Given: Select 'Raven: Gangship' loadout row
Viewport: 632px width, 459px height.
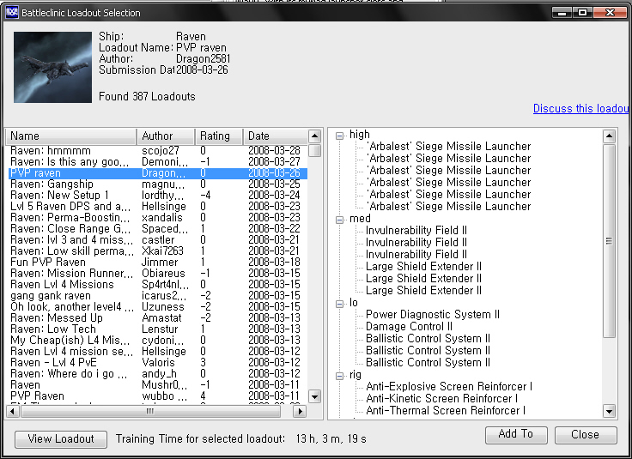Looking at the screenshot, I should coord(158,184).
